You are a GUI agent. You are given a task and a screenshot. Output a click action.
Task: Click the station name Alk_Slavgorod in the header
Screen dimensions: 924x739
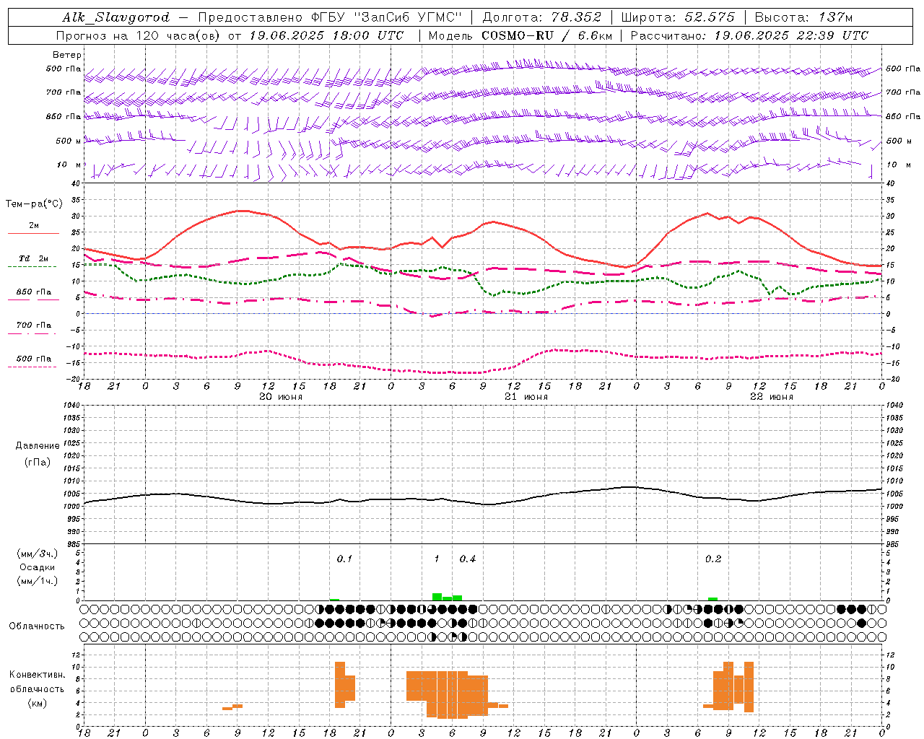tap(116, 17)
